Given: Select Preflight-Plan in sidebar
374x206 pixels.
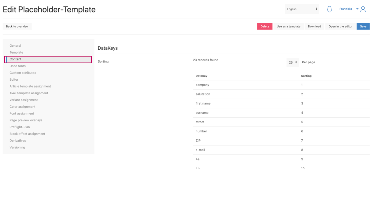Looking at the screenshot, I should pyautogui.click(x=20, y=127).
